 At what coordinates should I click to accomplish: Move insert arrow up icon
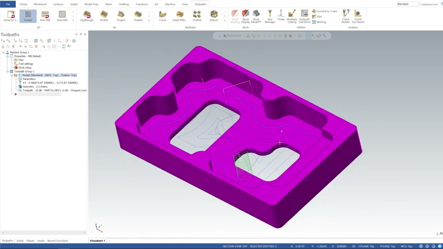coord(26,46)
